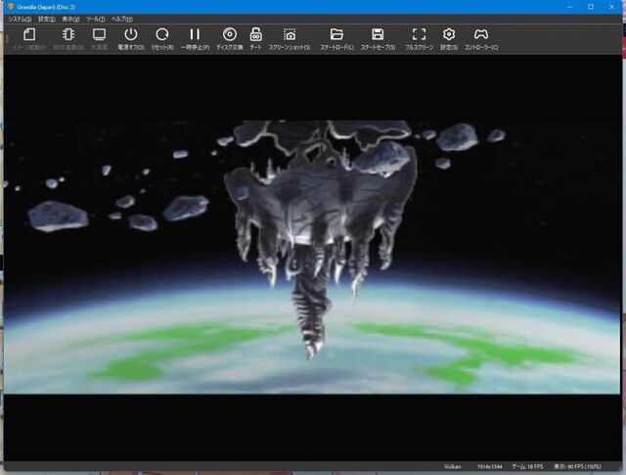Reset the game with リセット icon

coord(162,39)
